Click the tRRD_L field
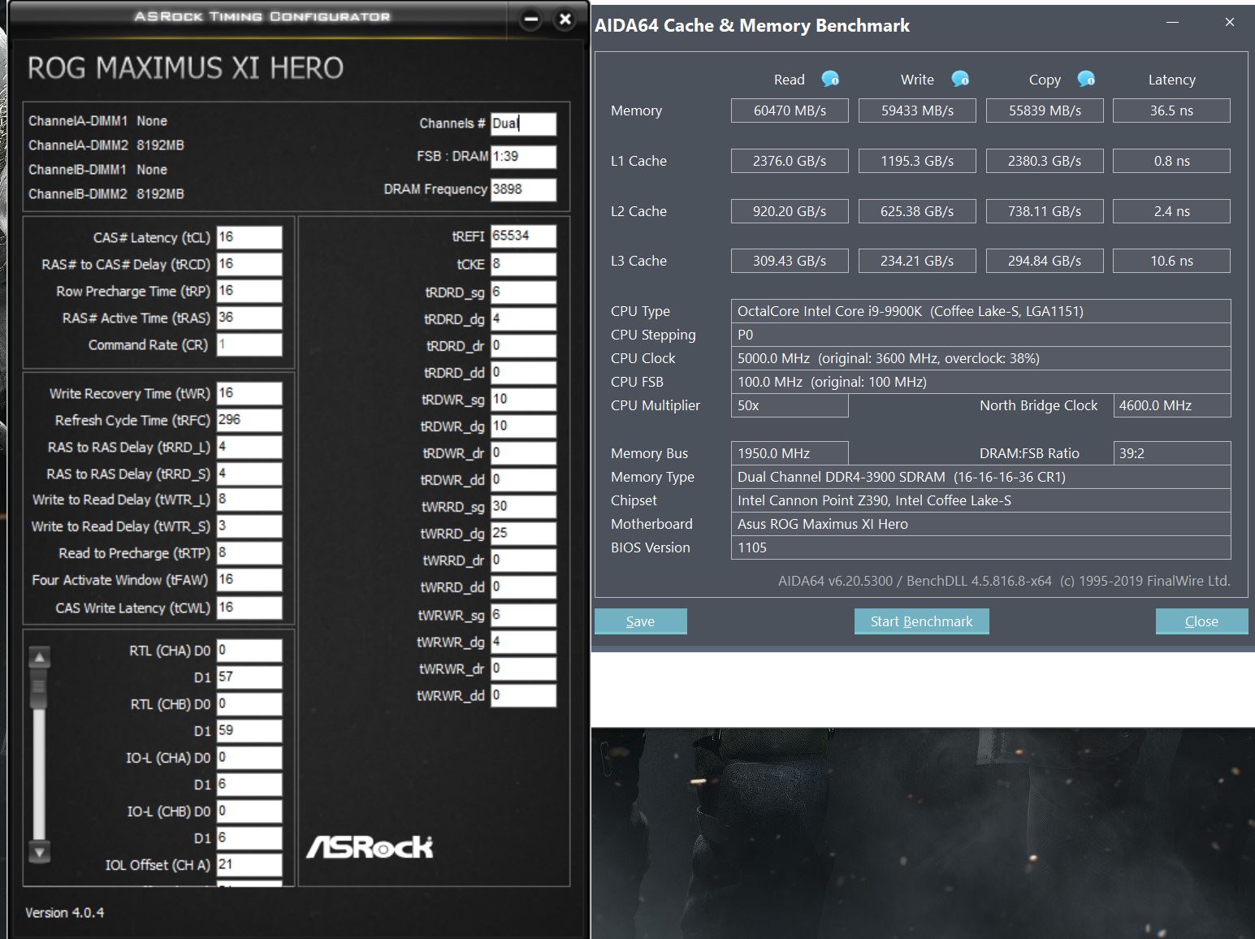 pyautogui.click(x=249, y=447)
